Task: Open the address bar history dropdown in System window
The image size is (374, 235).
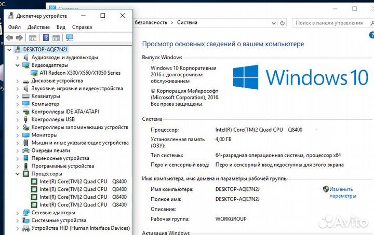Action: [x=274, y=23]
